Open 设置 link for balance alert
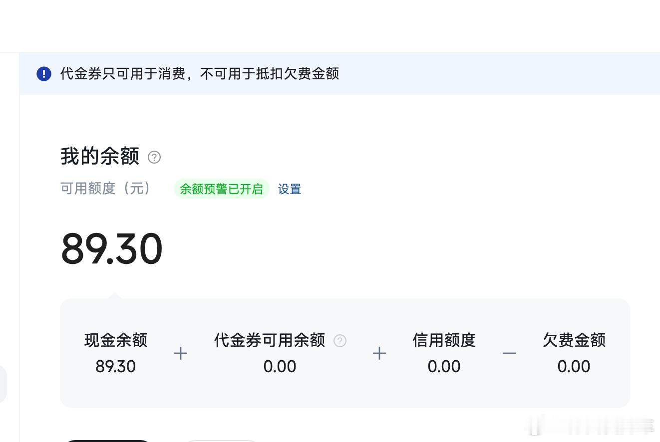 coord(290,189)
